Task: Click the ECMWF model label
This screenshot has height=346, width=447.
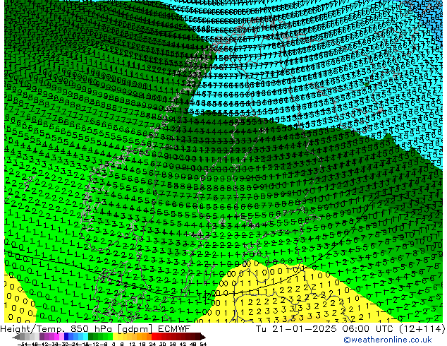Action: [173, 329]
